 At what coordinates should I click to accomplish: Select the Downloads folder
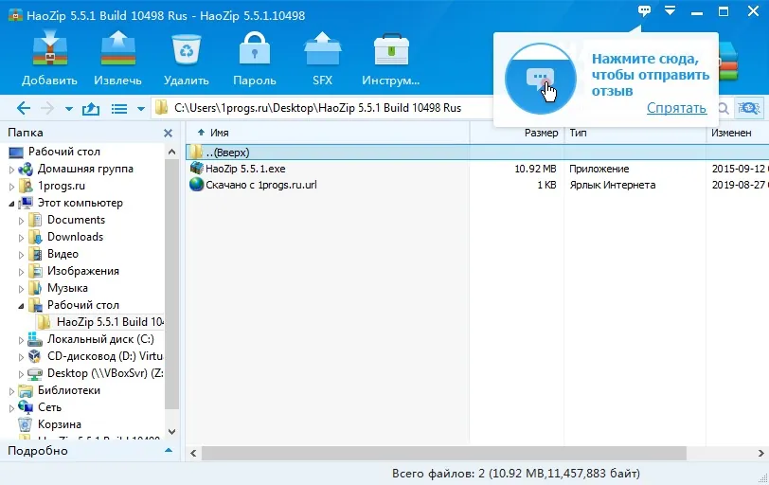pos(75,237)
